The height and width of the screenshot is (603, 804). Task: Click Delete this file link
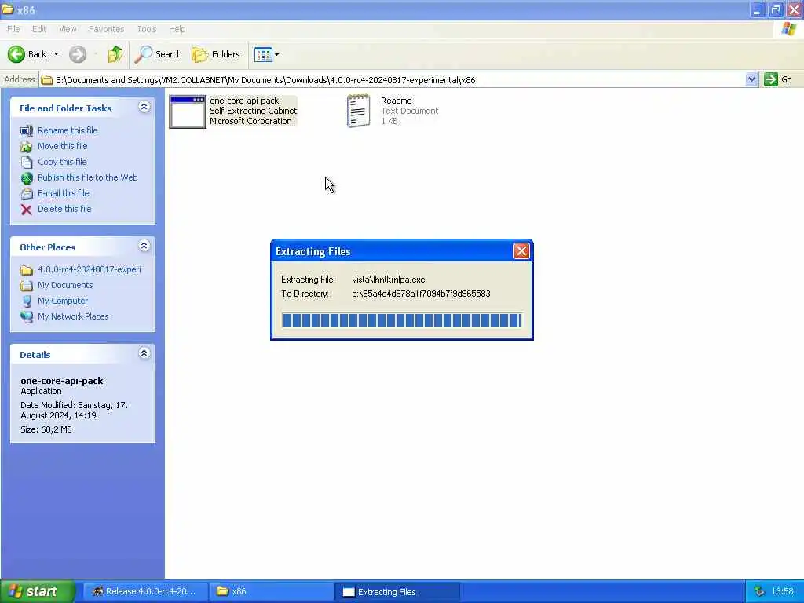click(64, 209)
